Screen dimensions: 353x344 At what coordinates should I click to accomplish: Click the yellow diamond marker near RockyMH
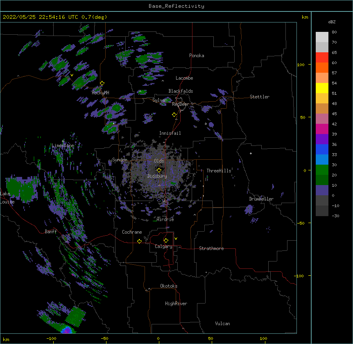(x=102, y=83)
